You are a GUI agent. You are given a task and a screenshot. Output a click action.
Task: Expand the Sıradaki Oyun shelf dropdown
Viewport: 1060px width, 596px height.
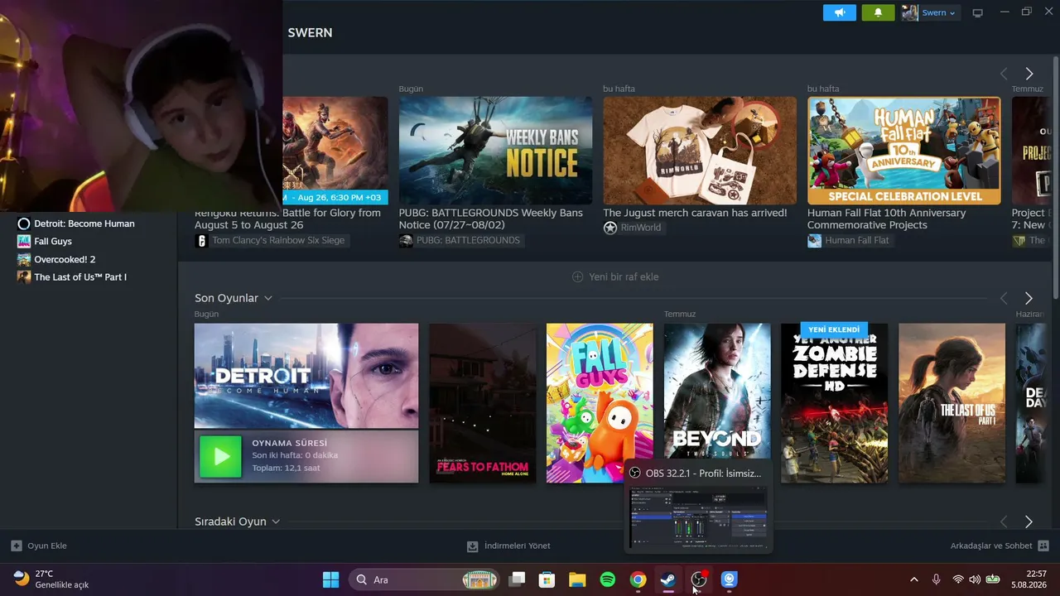click(276, 521)
